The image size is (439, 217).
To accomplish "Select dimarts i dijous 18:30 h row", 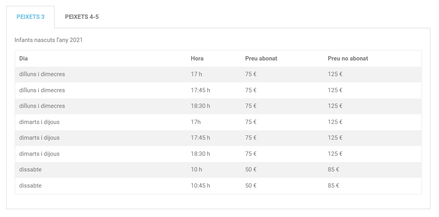I will (x=218, y=154).
